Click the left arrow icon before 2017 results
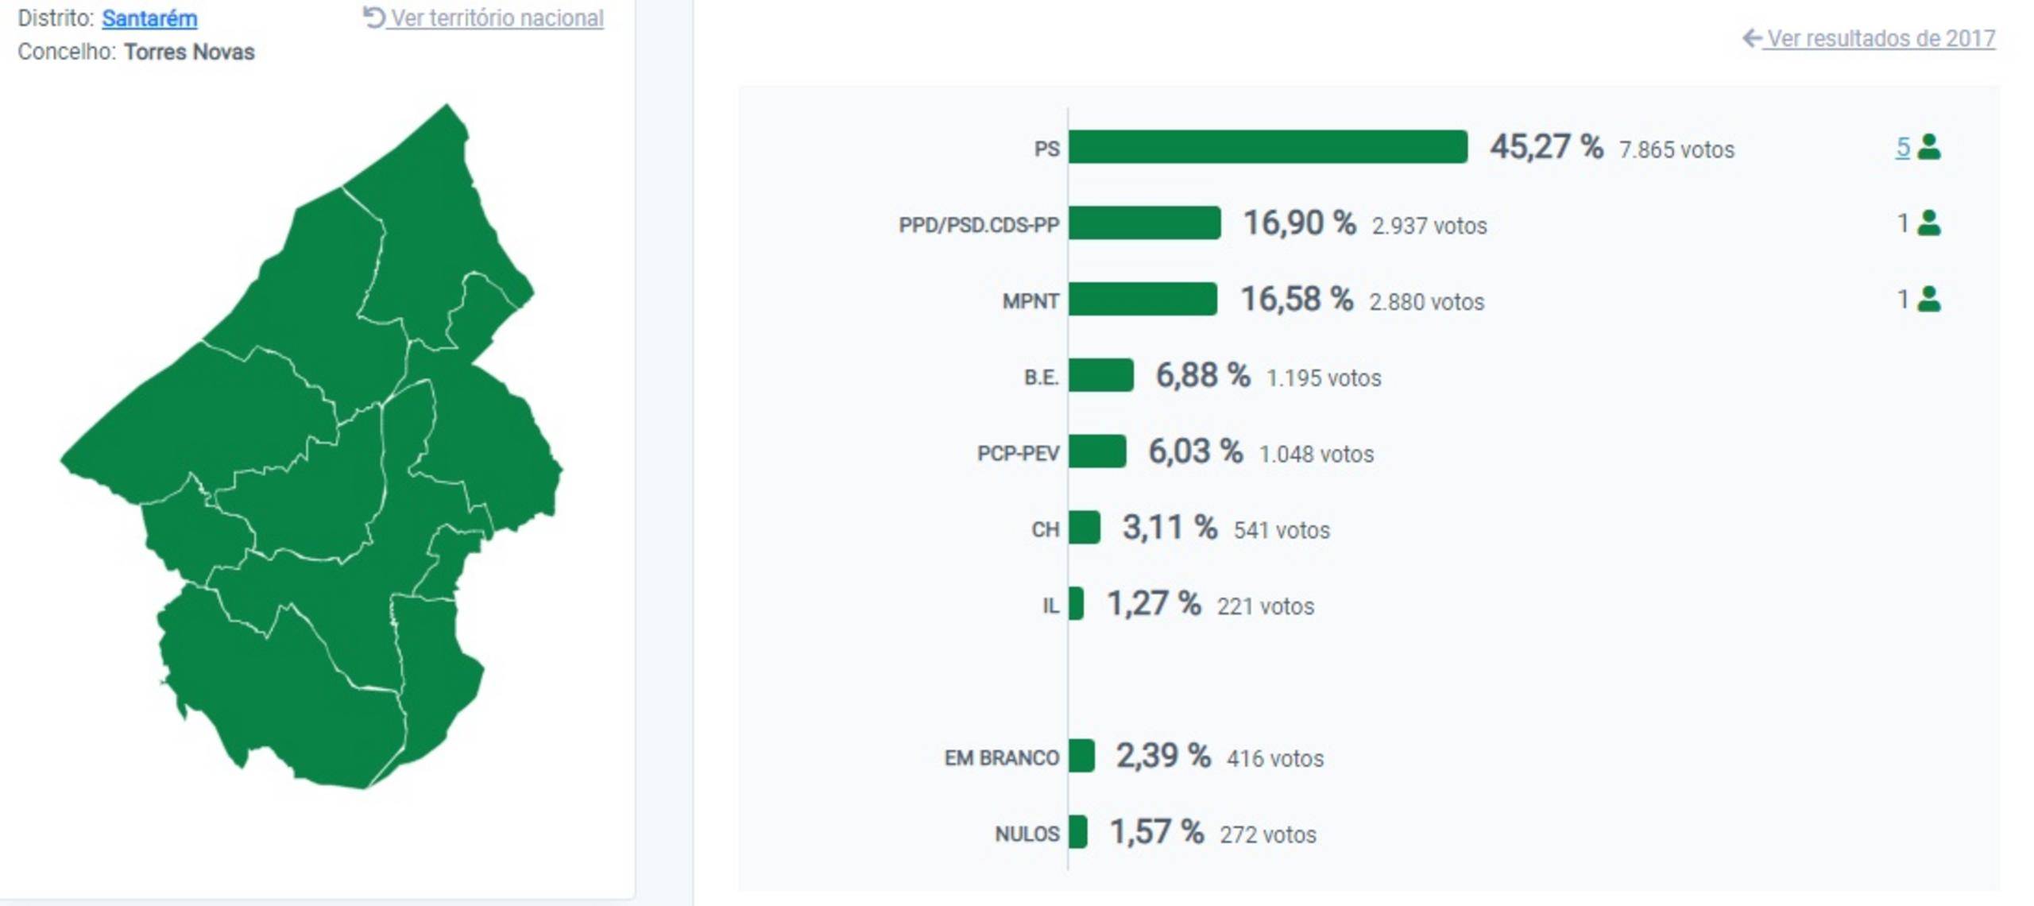 1752,38
